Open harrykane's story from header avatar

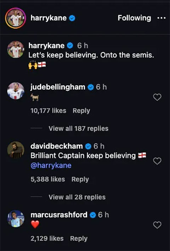click(x=16, y=18)
